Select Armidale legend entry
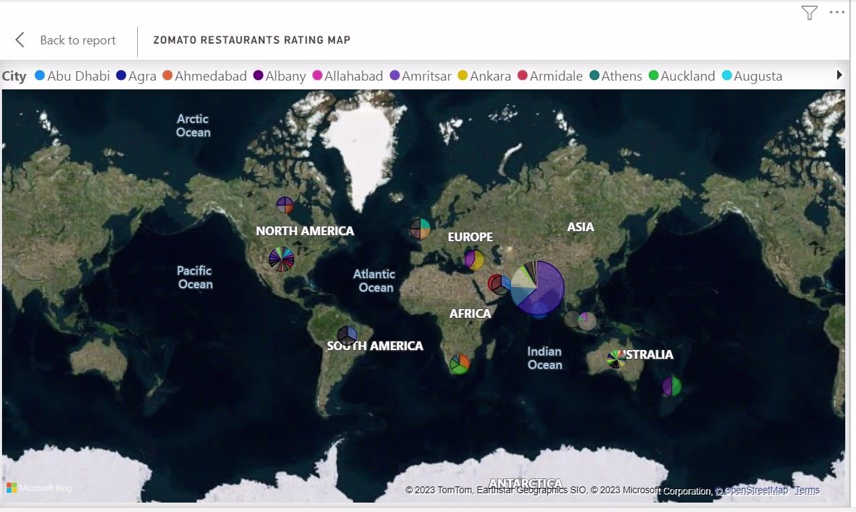856x512 pixels. pos(551,76)
